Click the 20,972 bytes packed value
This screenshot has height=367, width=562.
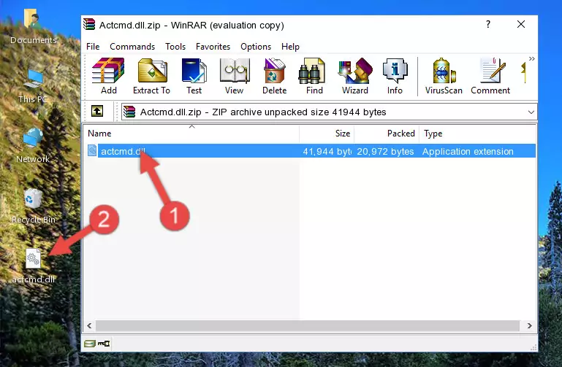(385, 151)
